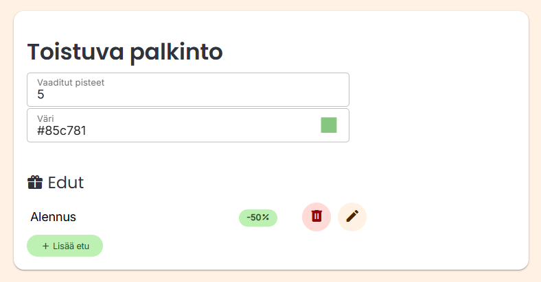This screenshot has height=282, width=541.
Task: Edit the Alennus benefit with pencil icon
Action: click(x=352, y=216)
